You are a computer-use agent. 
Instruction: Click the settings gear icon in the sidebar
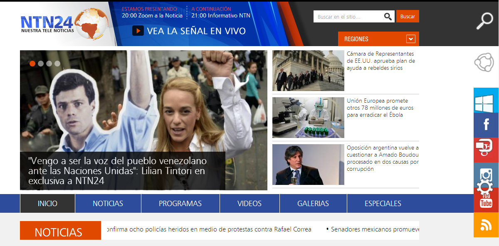point(485,187)
